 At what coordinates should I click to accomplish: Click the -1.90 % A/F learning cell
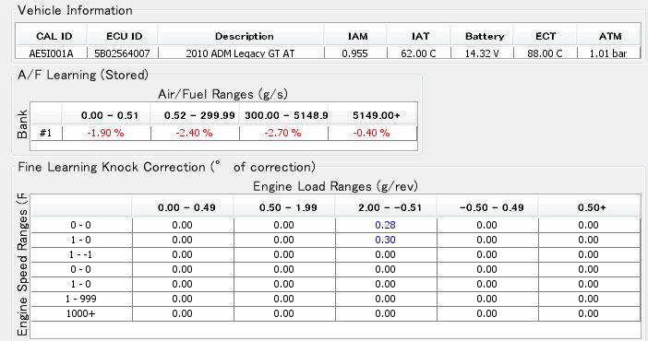coord(107,133)
